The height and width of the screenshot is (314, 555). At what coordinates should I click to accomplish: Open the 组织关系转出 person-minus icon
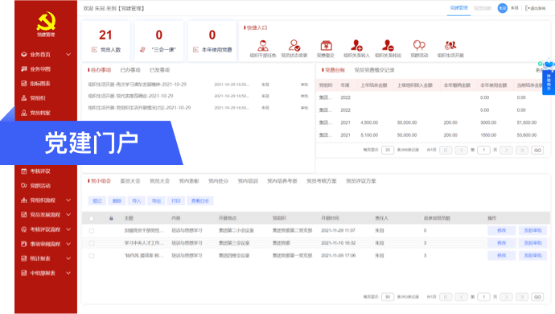[x=388, y=45]
